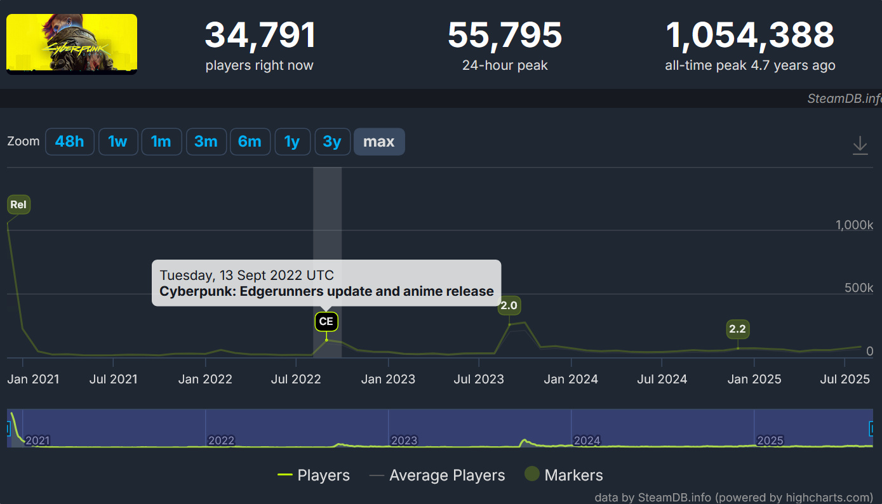Click the 'all-time peak 4.7 years ago' label

coord(750,65)
